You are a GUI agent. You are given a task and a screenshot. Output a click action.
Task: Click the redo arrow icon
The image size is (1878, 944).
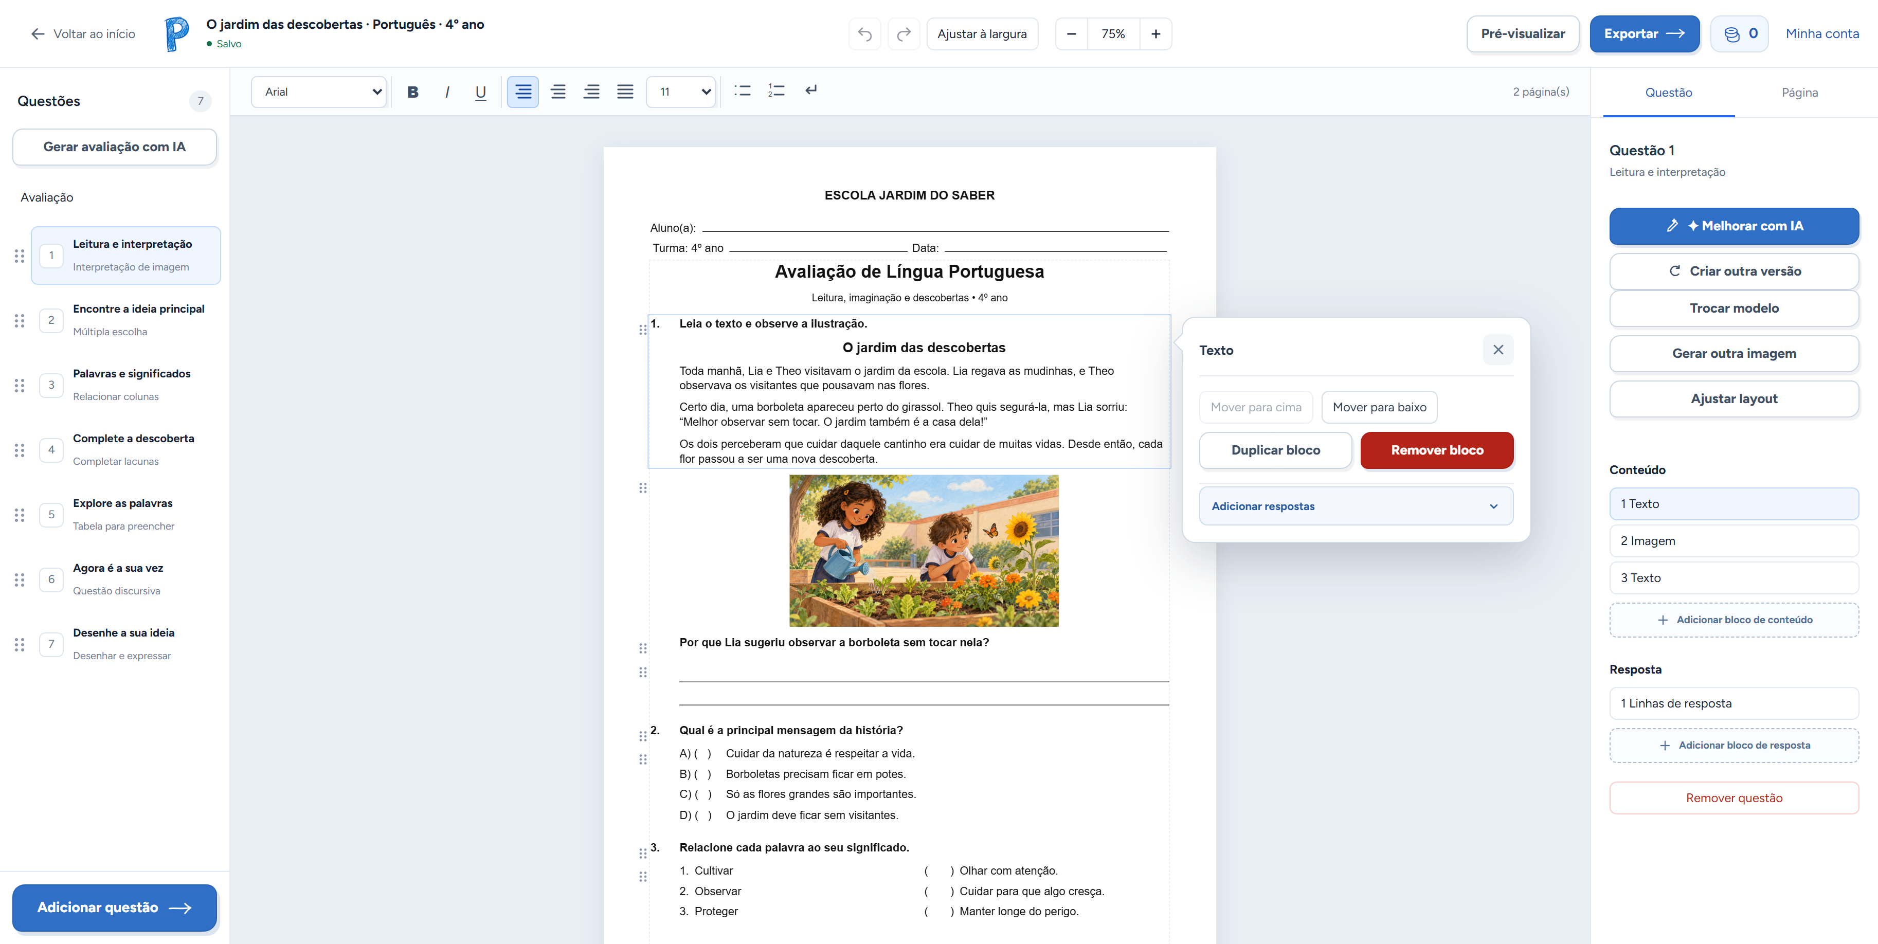click(x=904, y=34)
